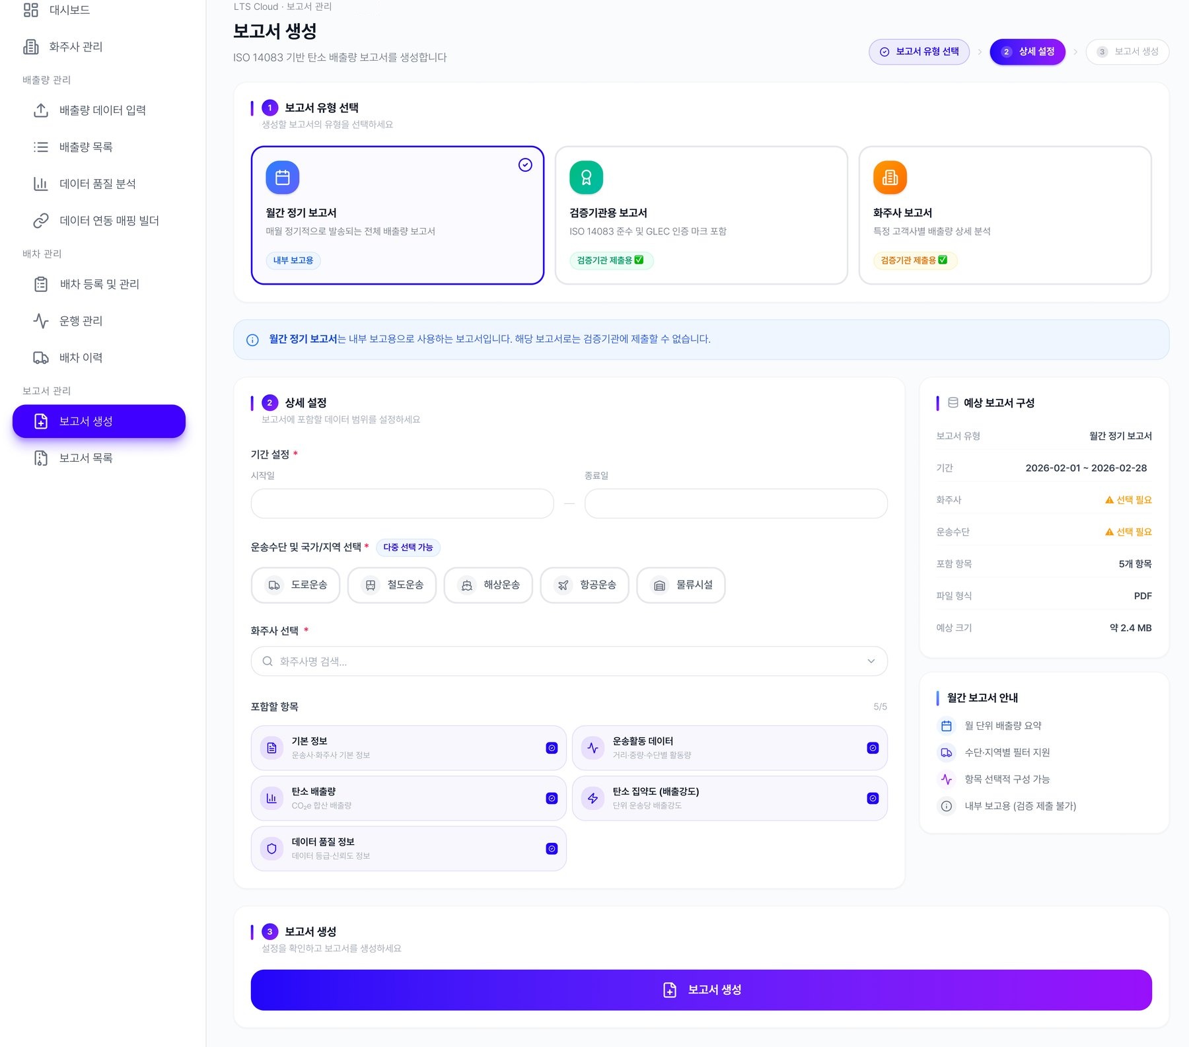Select the 항공운송 transport chip
This screenshot has height=1047, width=1189.
[x=585, y=585]
